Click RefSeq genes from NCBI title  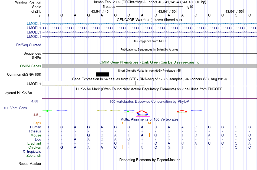point(149,41)
